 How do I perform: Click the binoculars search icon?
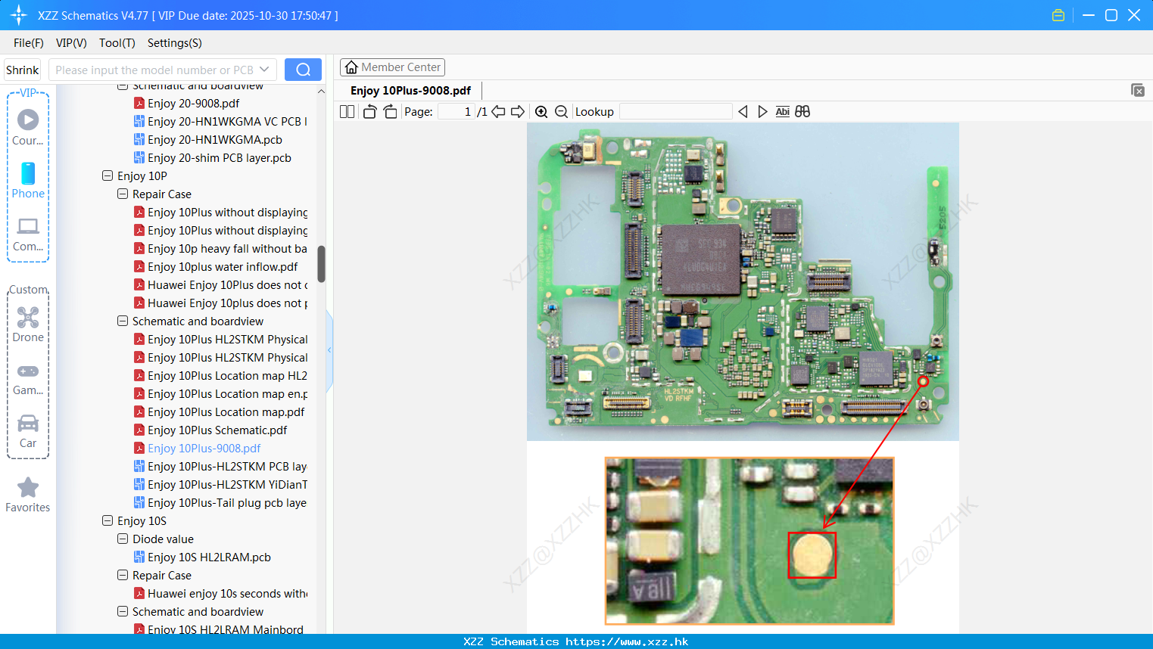point(802,112)
